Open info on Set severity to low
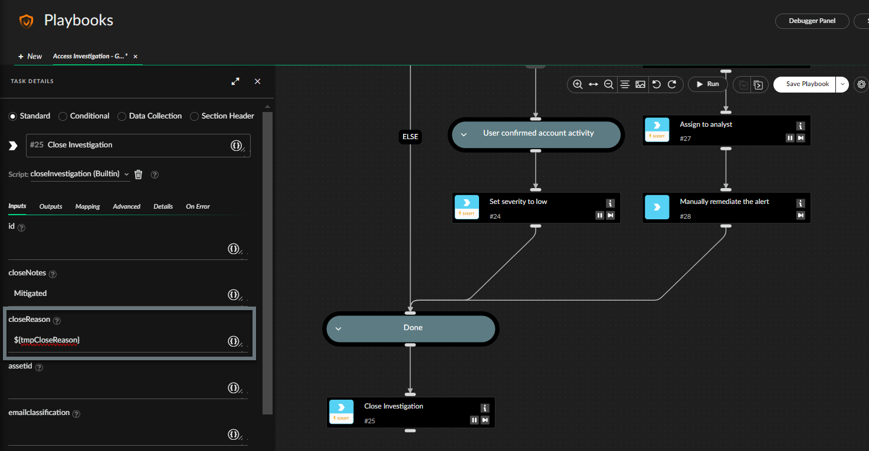The image size is (869, 451). click(x=610, y=203)
